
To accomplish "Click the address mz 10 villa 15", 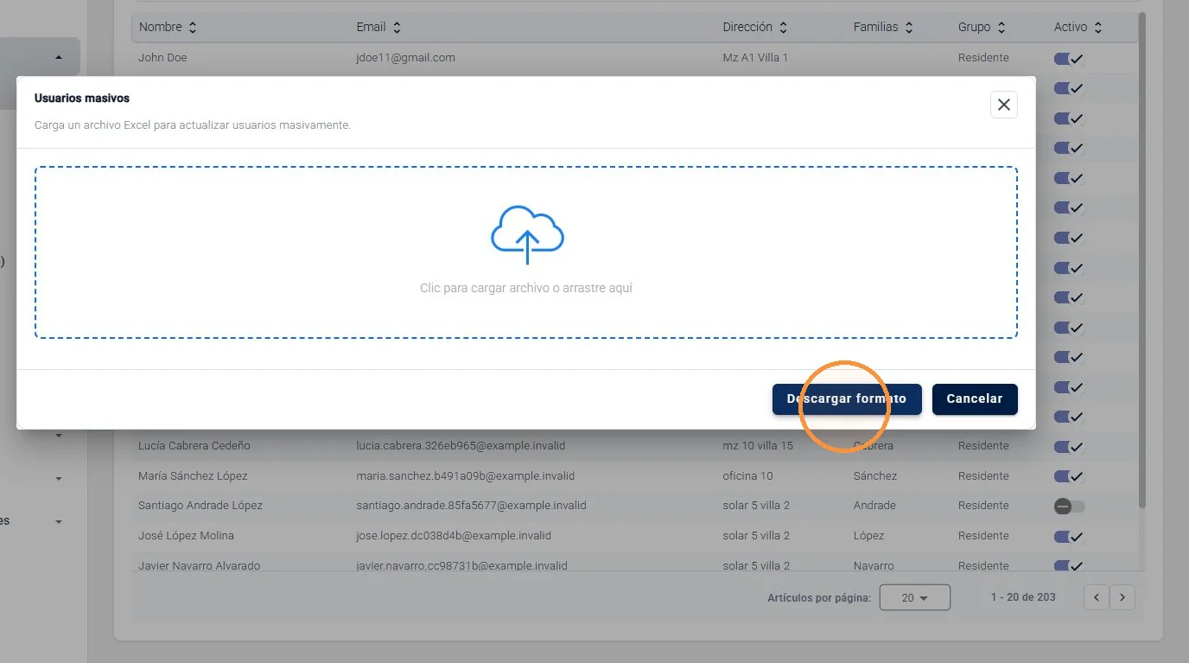I will (758, 446).
